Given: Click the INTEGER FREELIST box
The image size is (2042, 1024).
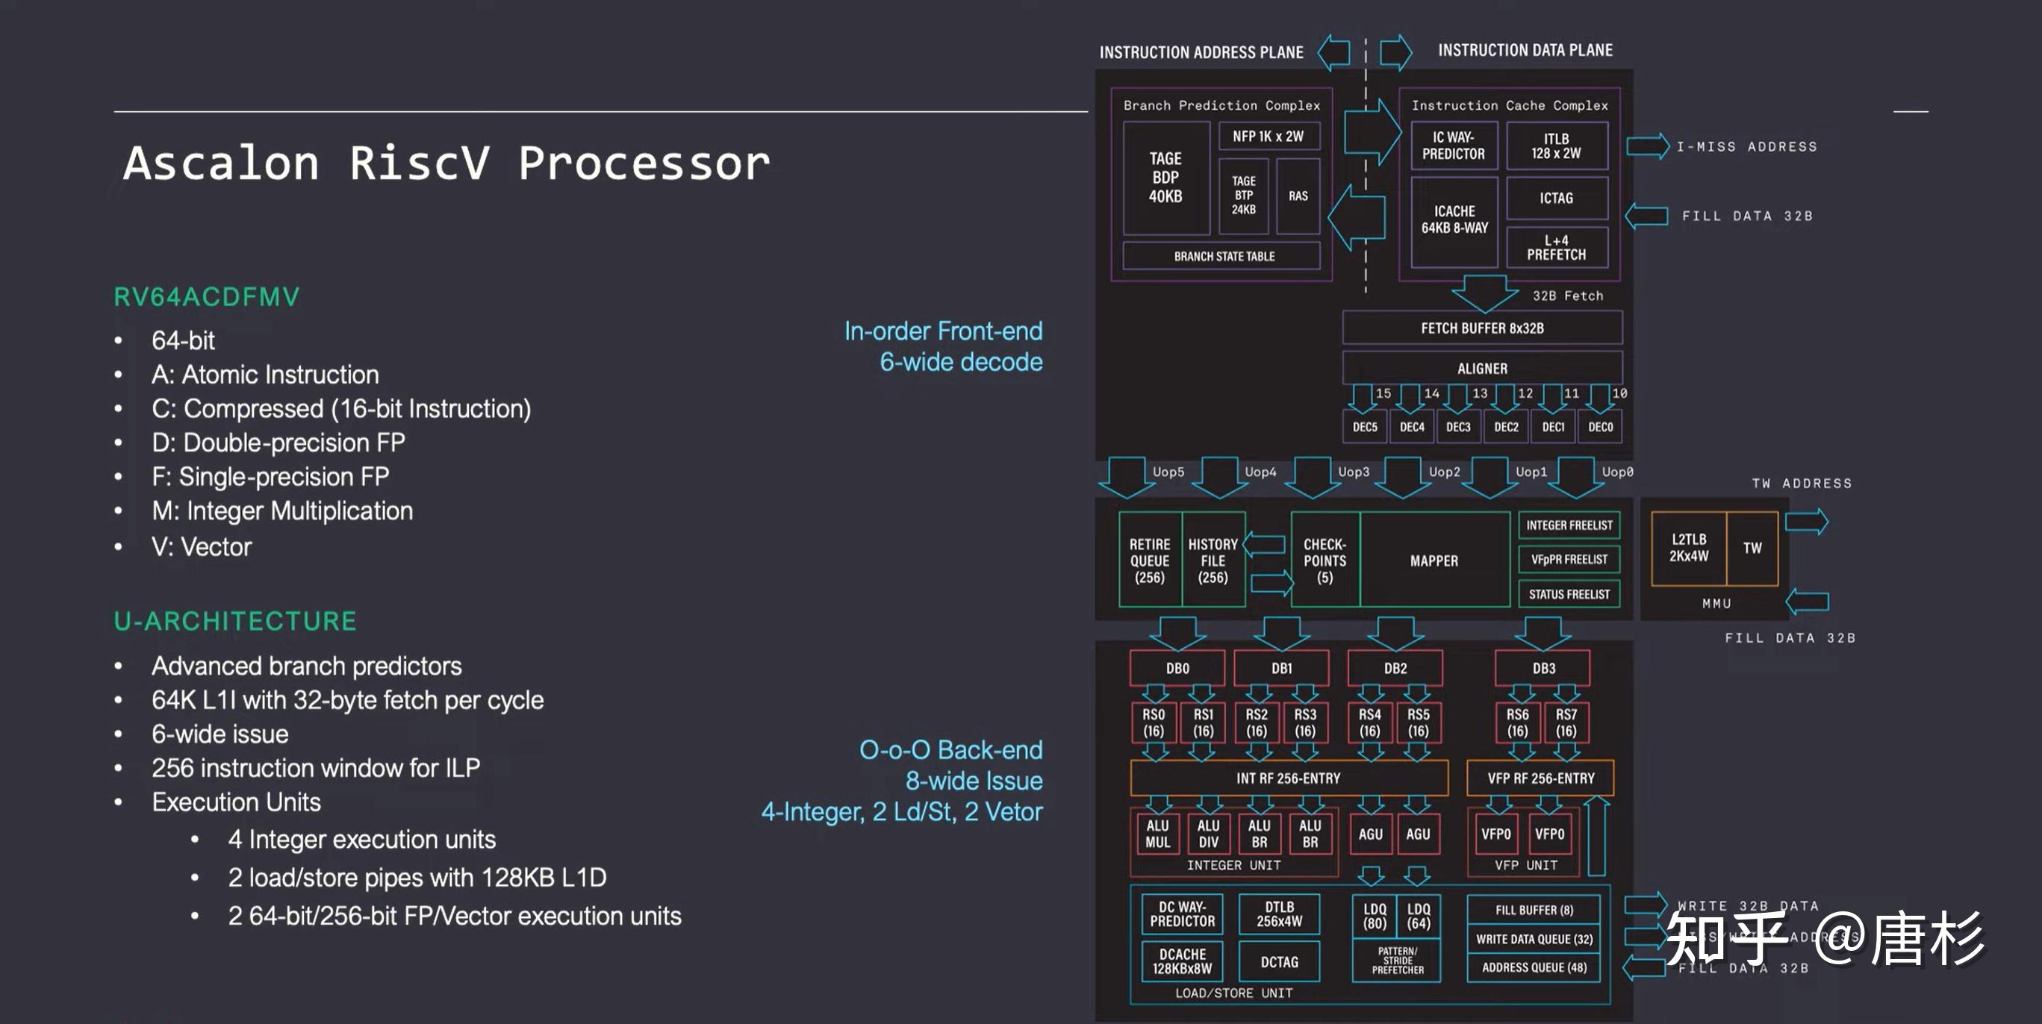Looking at the screenshot, I should [x=1569, y=525].
